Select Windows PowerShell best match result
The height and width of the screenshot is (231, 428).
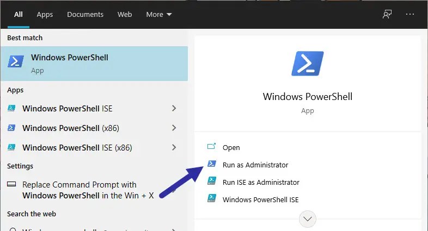click(94, 64)
